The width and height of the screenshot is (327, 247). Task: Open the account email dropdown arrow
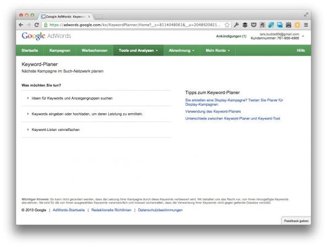303,36
